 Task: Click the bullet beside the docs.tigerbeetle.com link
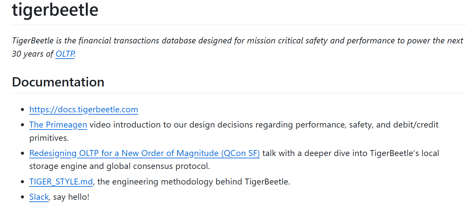(23, 110)
